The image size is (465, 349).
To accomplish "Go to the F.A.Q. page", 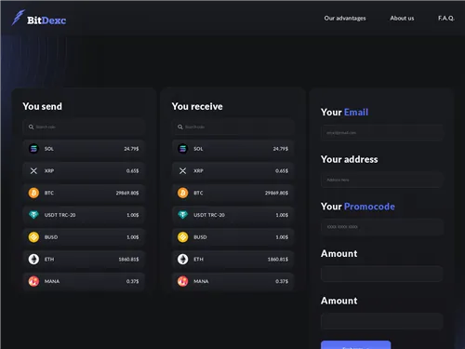I will (446, 18).
